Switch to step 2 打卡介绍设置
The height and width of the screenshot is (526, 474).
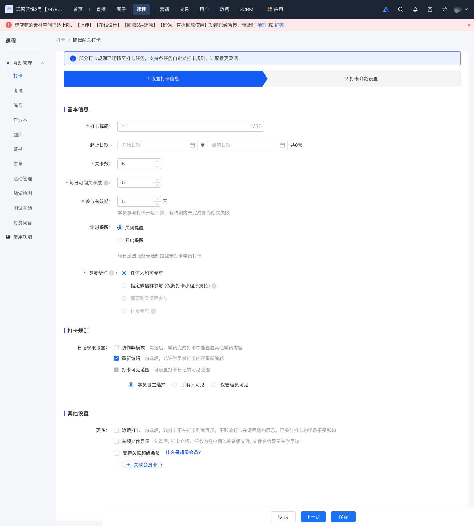[362, 79]
